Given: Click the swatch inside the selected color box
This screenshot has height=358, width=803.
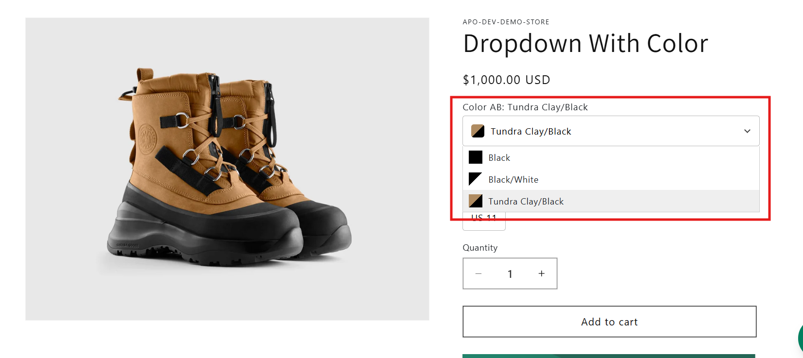Looking at the screenshot, I should [x=478, y=131].
